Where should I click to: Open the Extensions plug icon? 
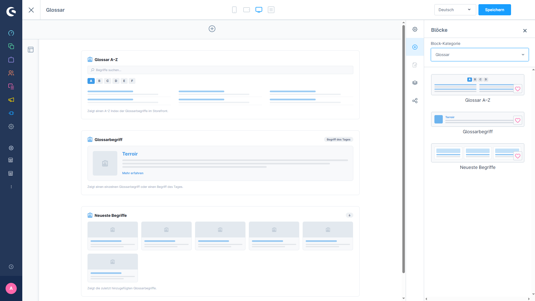point(11,113)
